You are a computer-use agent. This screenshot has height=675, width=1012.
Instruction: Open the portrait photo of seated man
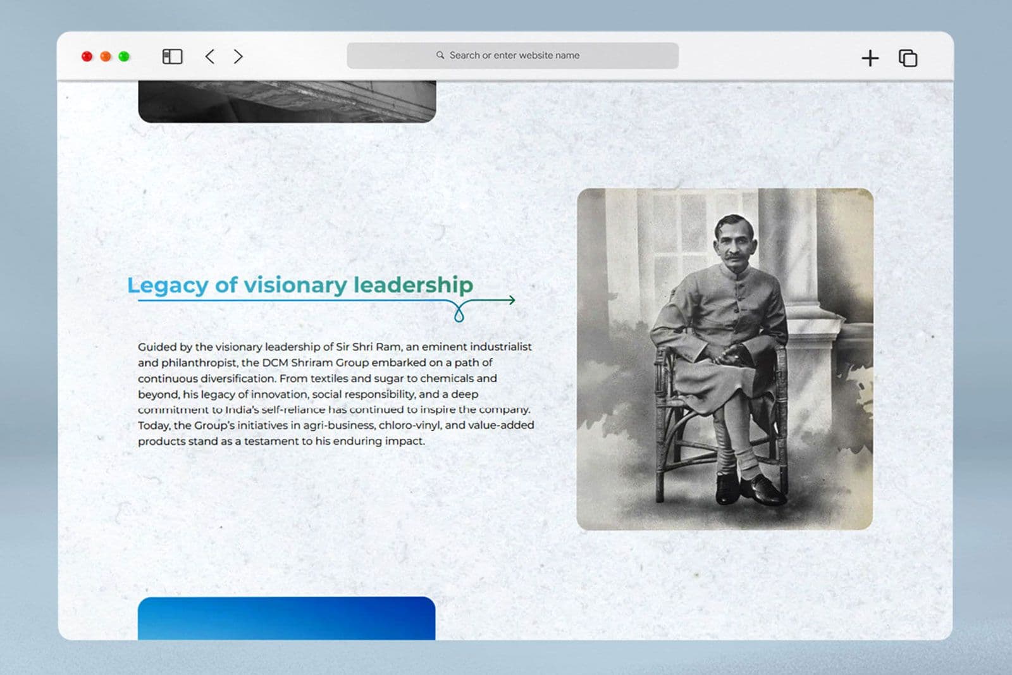coord(725,359)
